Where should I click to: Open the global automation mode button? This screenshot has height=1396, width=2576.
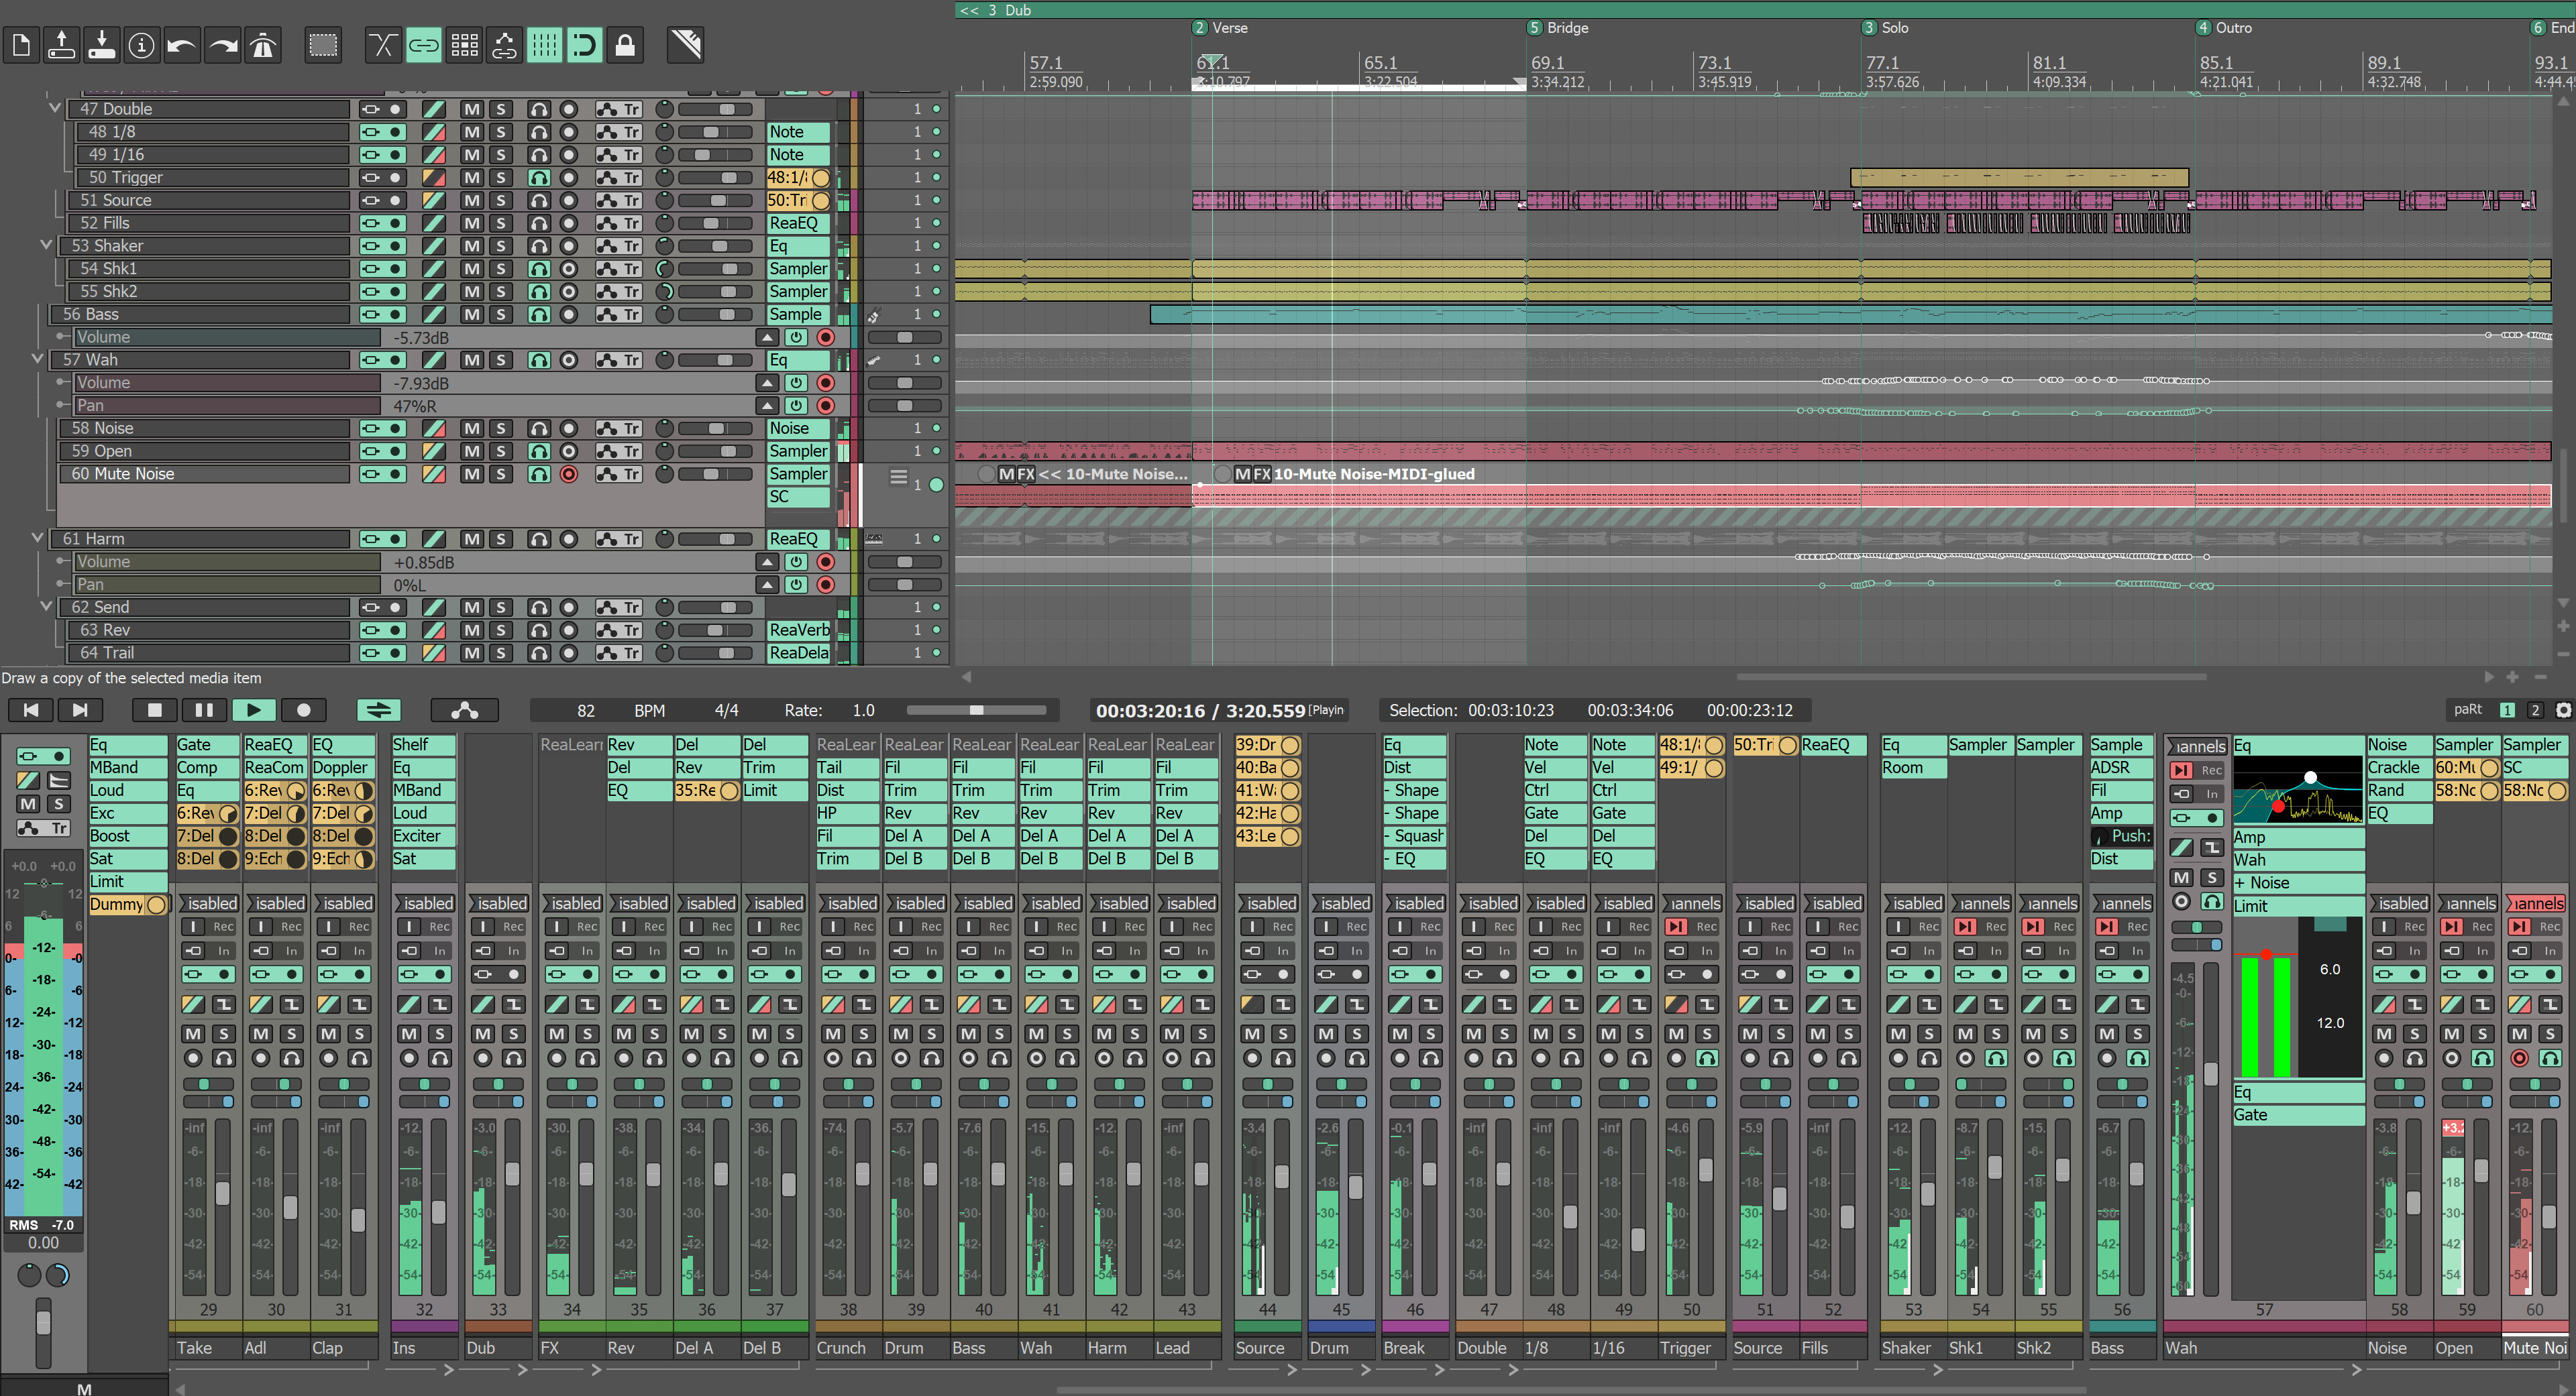(464, 711)
